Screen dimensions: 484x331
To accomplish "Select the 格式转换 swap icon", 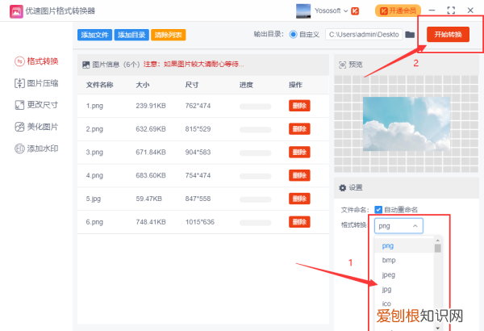I will (19, 61).
